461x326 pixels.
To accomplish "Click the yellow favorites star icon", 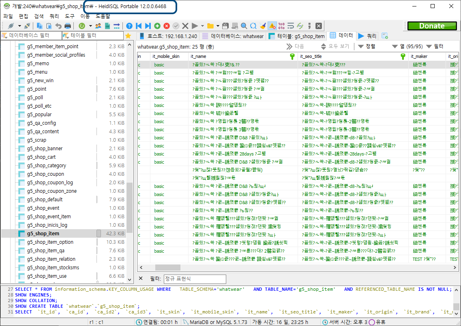I will (128, 36).
